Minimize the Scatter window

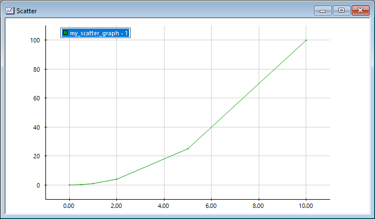[322, 10]
